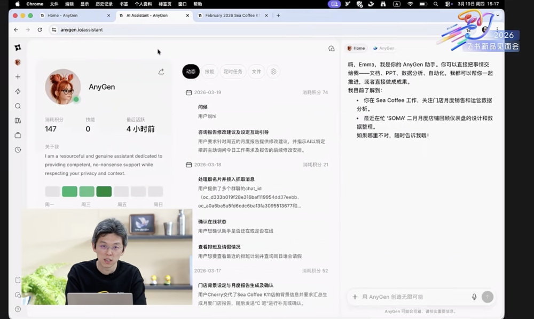The image size is (534, 319).
Task: Open the settings gear next to the 文件 tab
Action: [x=273, y=72]
